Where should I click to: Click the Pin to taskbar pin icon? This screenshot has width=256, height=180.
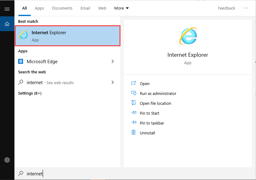134,123
